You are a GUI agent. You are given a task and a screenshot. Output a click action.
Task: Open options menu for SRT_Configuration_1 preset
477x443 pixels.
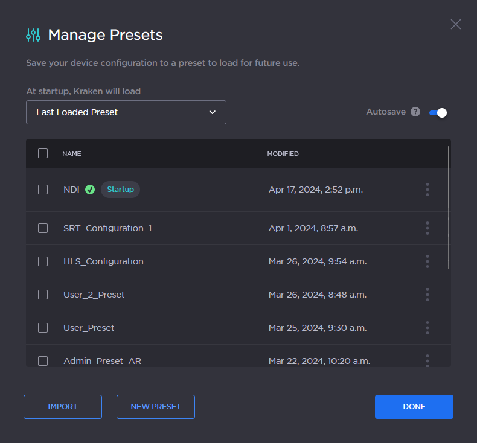(427, 228)
